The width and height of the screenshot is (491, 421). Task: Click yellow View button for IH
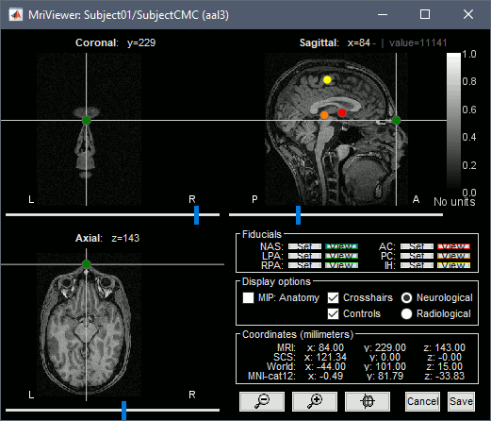point(453,265)
